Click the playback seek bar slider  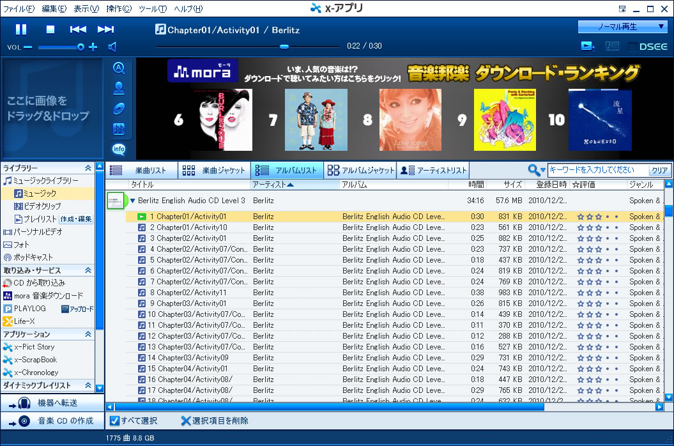[x=284, y=46]
